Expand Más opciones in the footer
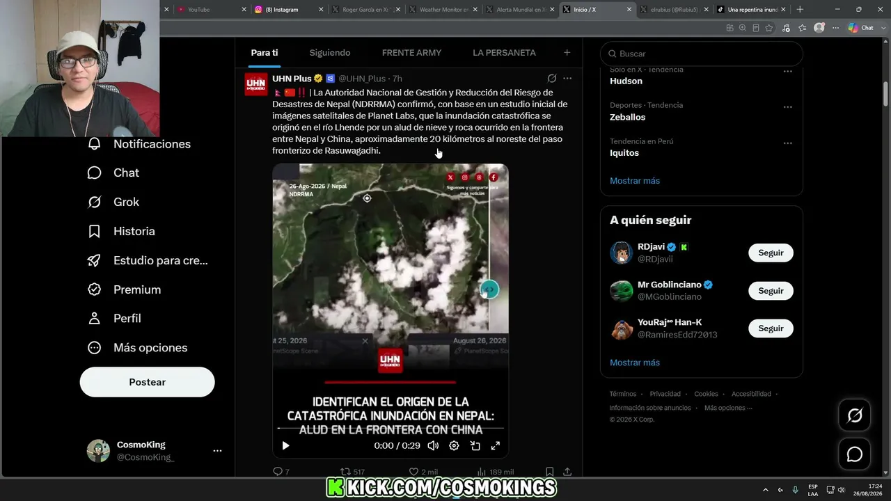This screenshot has height=501, width=891. [728, 408]
